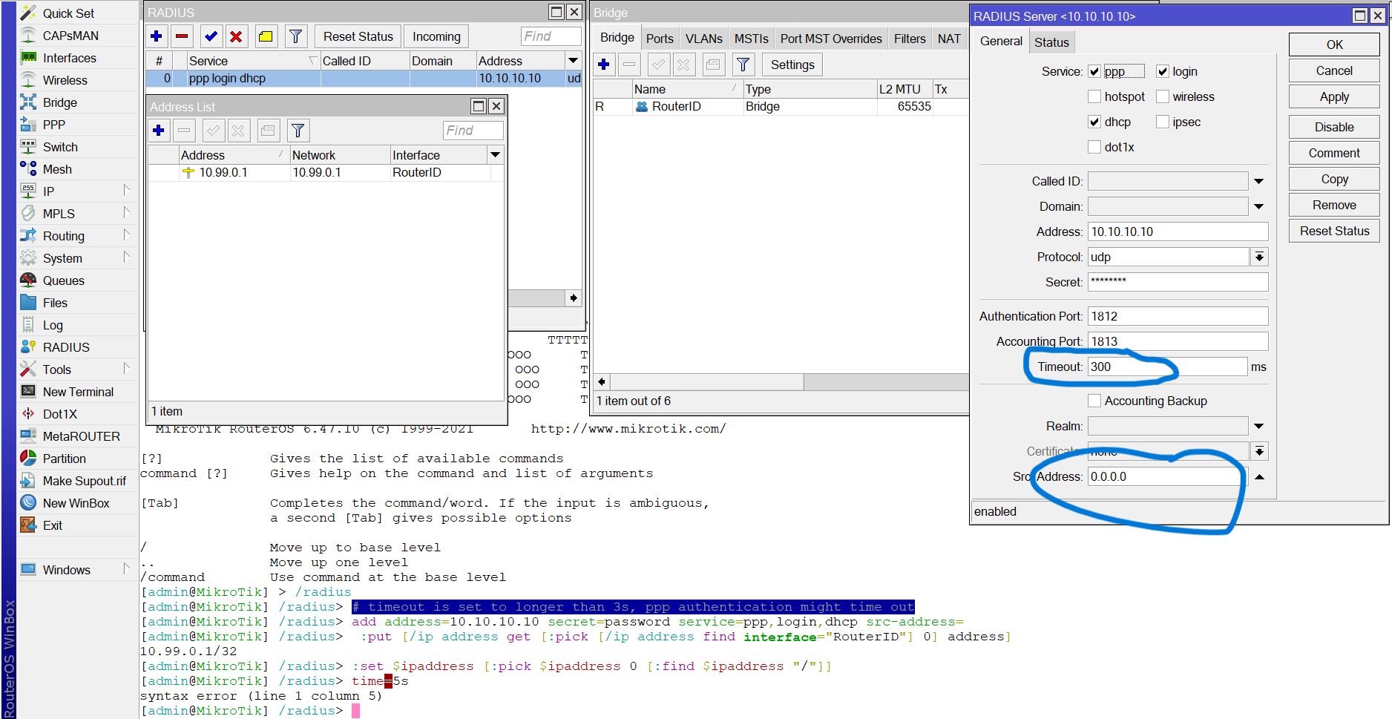Click the filter funnel icon in Address List window
The image size is (1392, 719).
[x=298, y=131]
